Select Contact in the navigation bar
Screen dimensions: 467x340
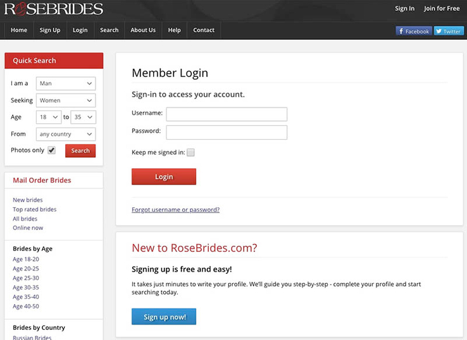point(204,30)
